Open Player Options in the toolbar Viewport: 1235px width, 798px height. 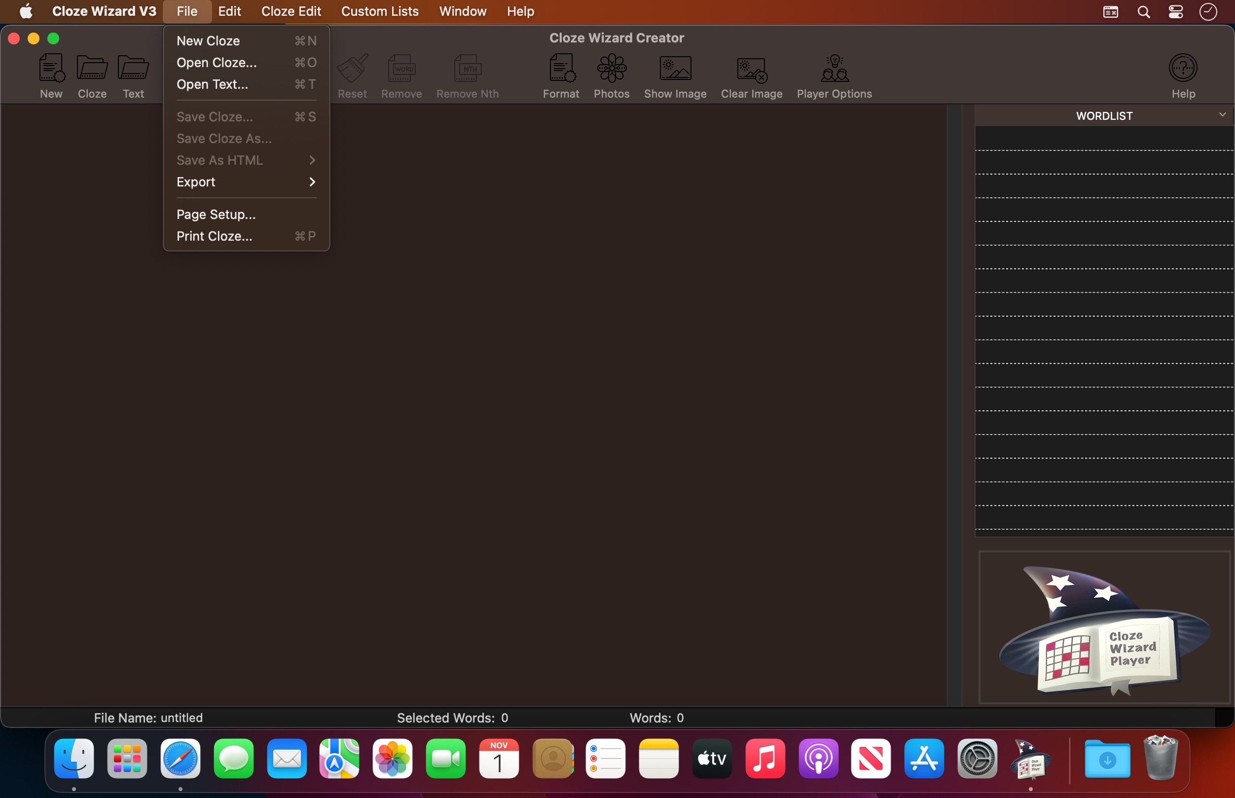pos(834,68)
